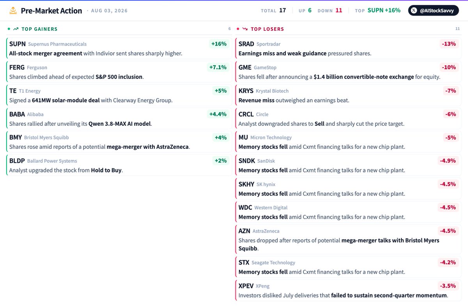The height and width of the screenshot is (306, 468).
Task: Click the +2% badge for Ballard Power
Action: (x=220, y=161)
